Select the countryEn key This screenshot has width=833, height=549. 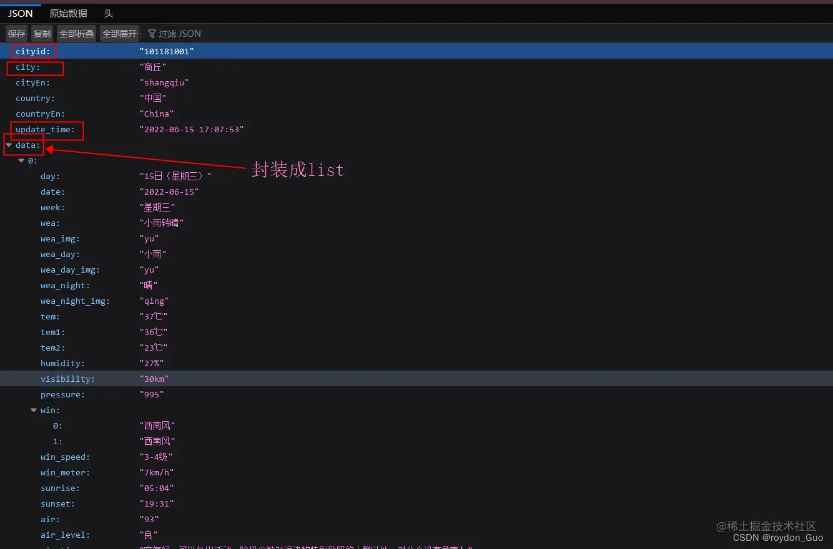tap(40, 114)
